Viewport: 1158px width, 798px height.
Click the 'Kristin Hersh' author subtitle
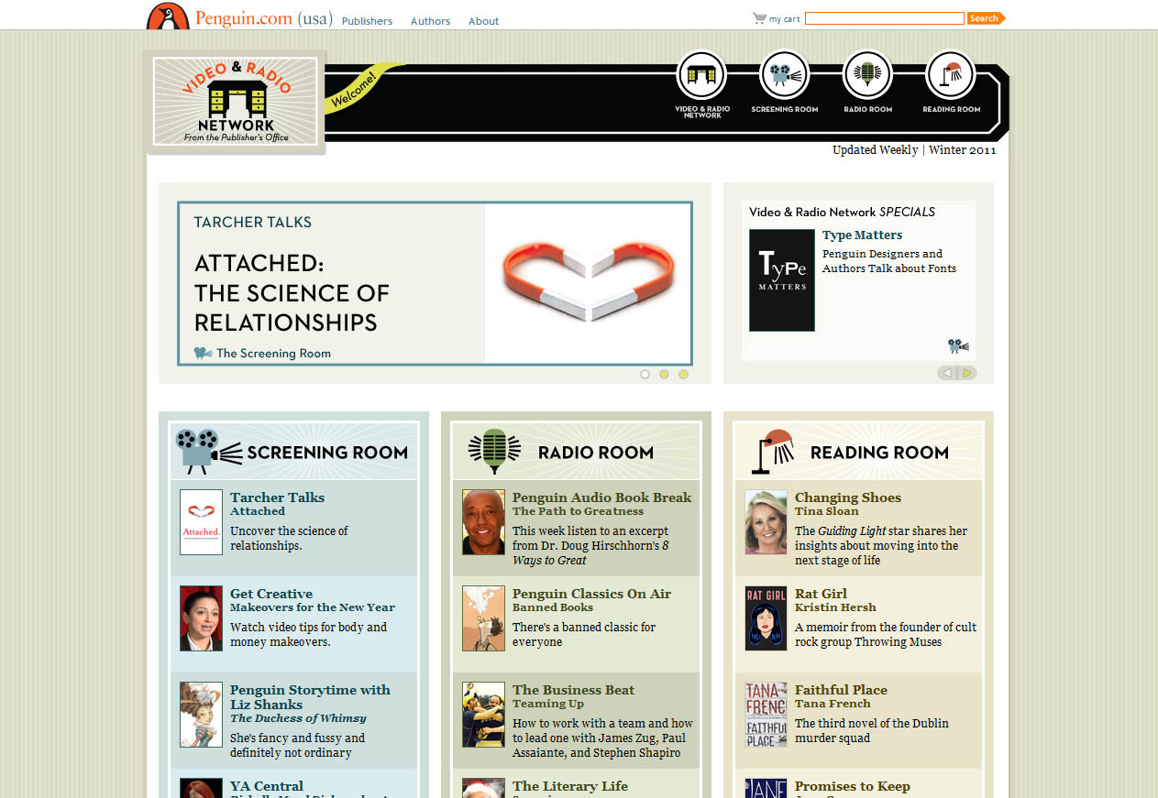[x=835, y=607]
